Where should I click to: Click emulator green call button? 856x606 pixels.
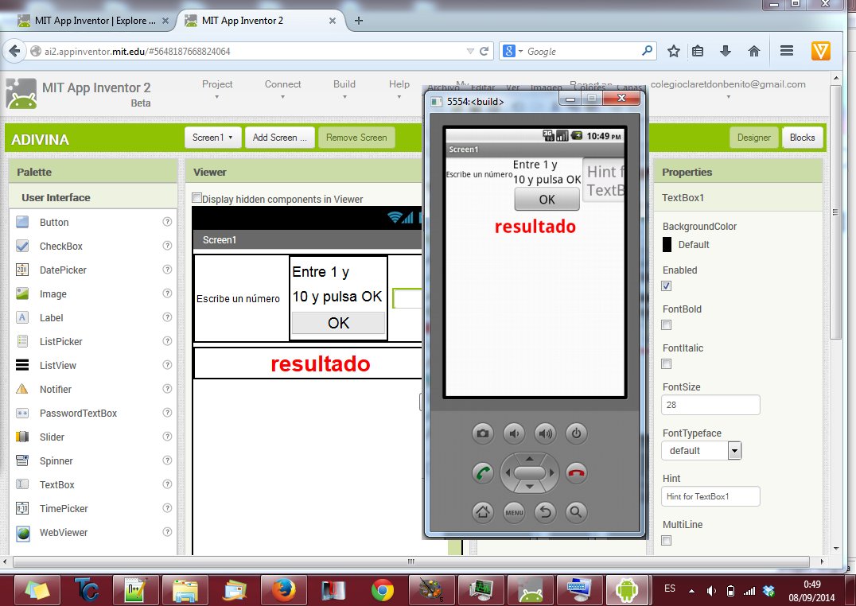pos(483,472)
